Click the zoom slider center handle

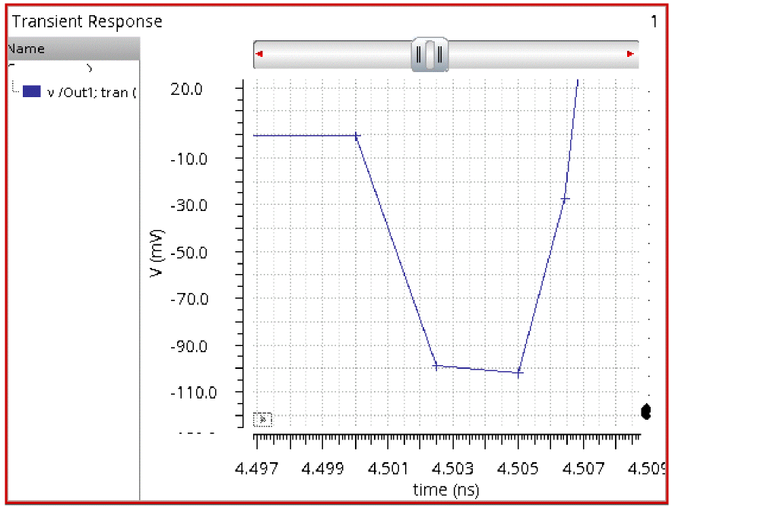(x=429, y=55)
